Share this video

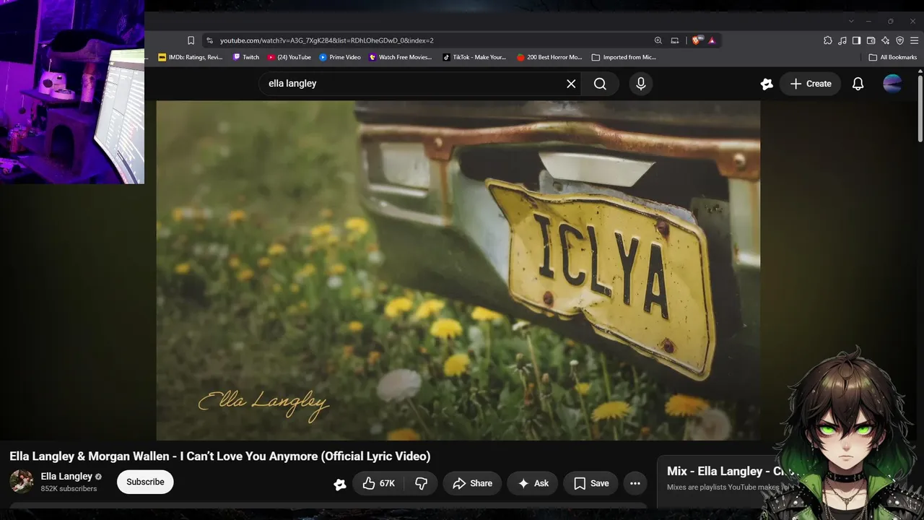coord(472,483)
